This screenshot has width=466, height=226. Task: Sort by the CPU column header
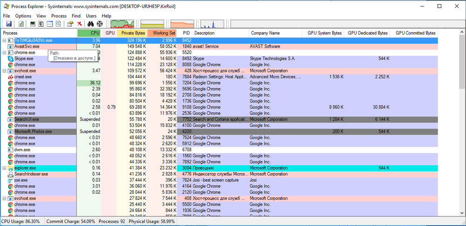(89, 33)
